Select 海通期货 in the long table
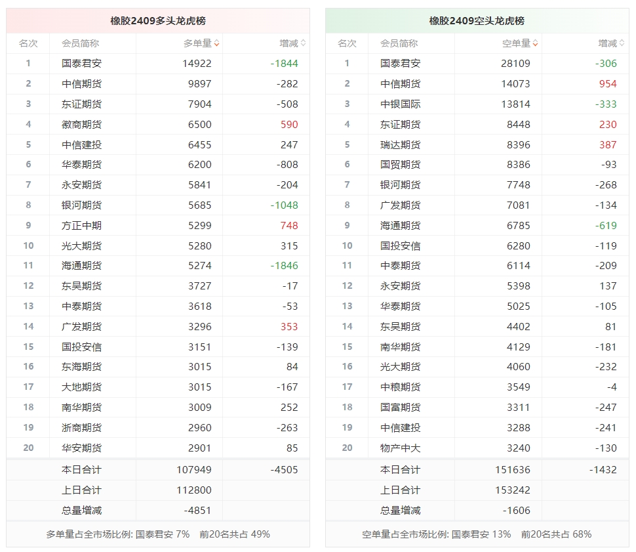 point(81,266)
